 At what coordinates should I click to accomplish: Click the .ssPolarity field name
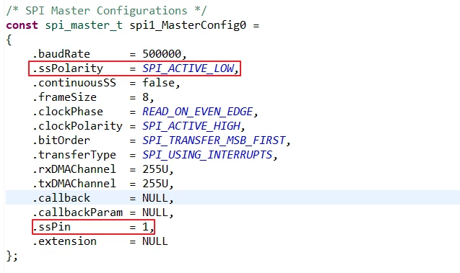point(68,68)
